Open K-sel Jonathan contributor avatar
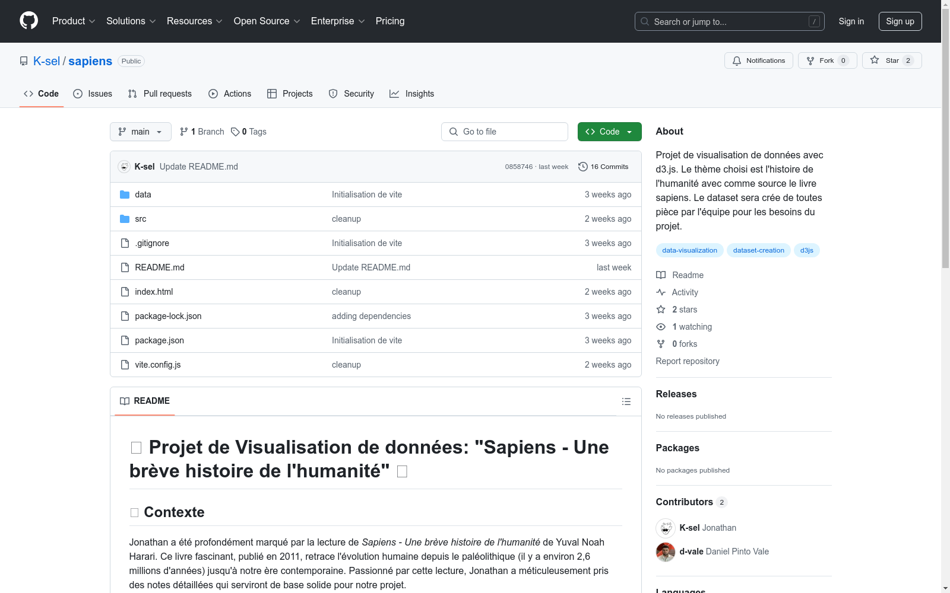Viewport: 950px width, 593px height. [666, 528]
